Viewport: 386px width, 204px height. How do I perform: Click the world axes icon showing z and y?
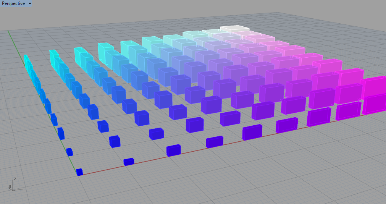15,184
